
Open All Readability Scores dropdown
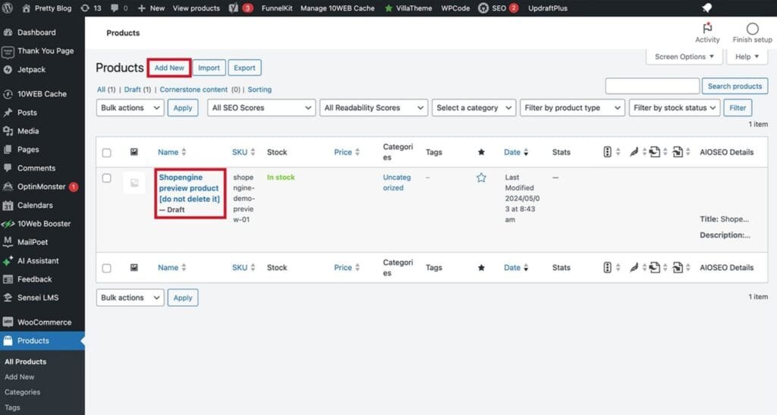pyautogui.click(x=373, y=108)
